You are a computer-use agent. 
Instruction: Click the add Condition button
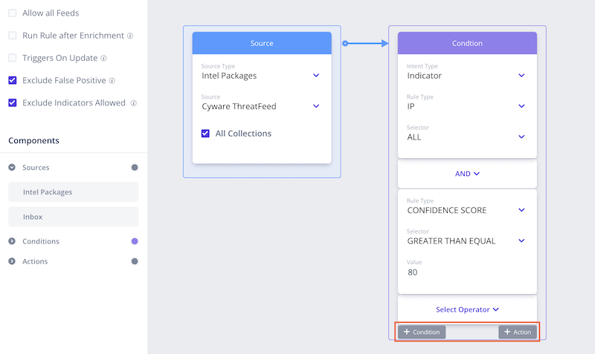point(422,332)
